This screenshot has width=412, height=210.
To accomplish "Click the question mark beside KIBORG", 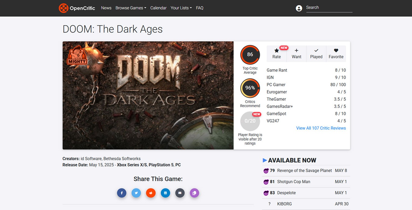I will [269, 204].
